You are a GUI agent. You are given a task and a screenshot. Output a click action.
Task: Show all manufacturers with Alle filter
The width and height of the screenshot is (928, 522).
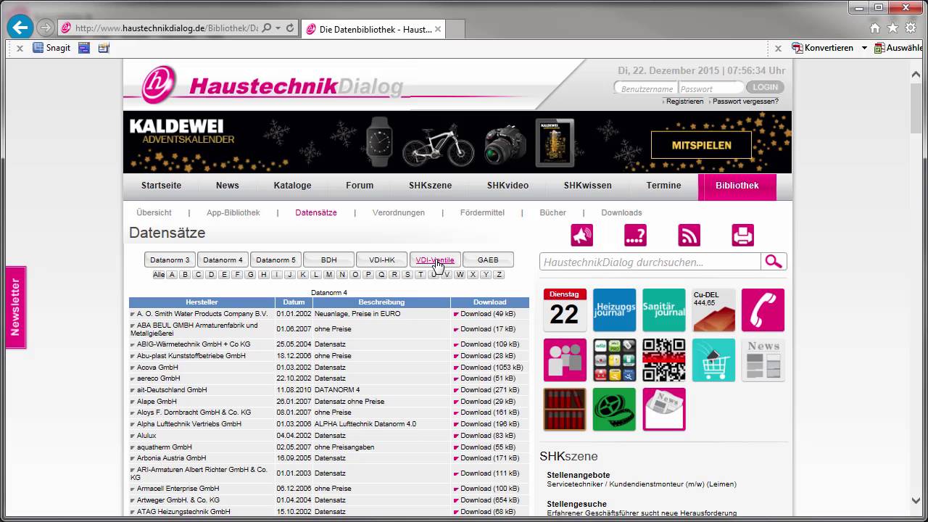point(159,275)
